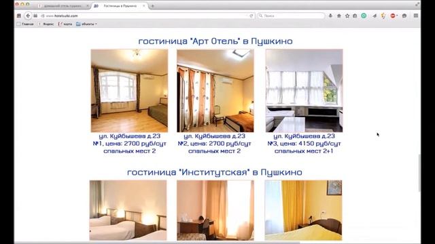435x244 pixels.
Task: Click 'ул. Куйбышева д.23' under room №1
Action: pyautogui.click(x=130, y=136)
